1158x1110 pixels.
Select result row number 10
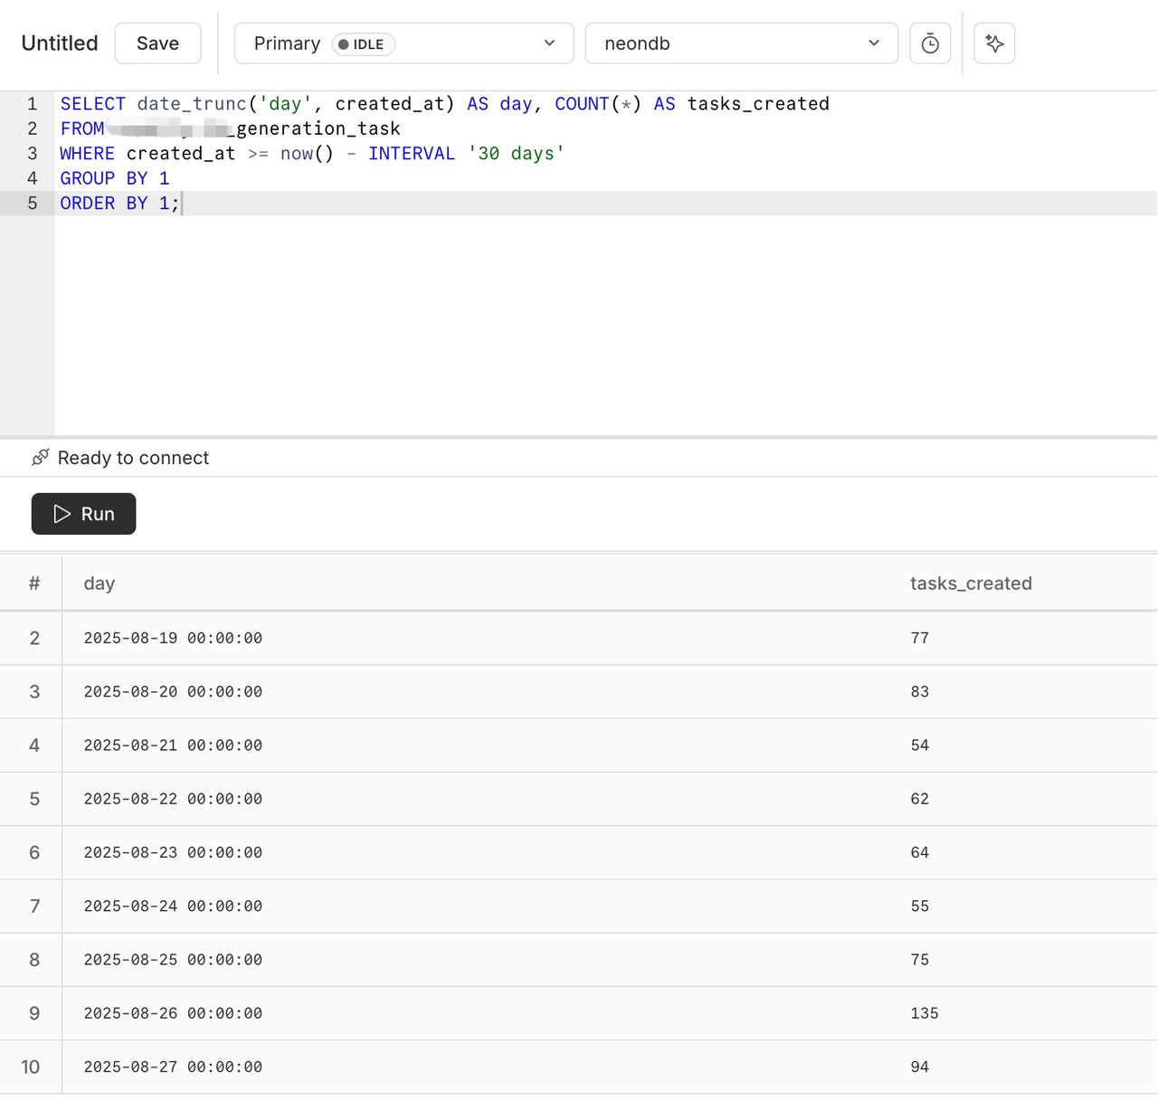[31, 1067]
